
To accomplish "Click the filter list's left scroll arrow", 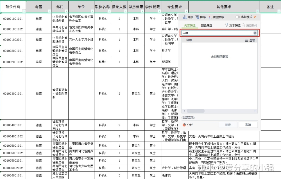I will tap(184, 111).
